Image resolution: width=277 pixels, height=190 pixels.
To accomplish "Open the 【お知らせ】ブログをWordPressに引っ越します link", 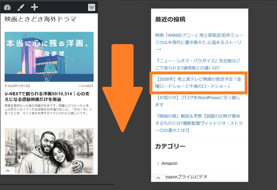I will point(198,101).
